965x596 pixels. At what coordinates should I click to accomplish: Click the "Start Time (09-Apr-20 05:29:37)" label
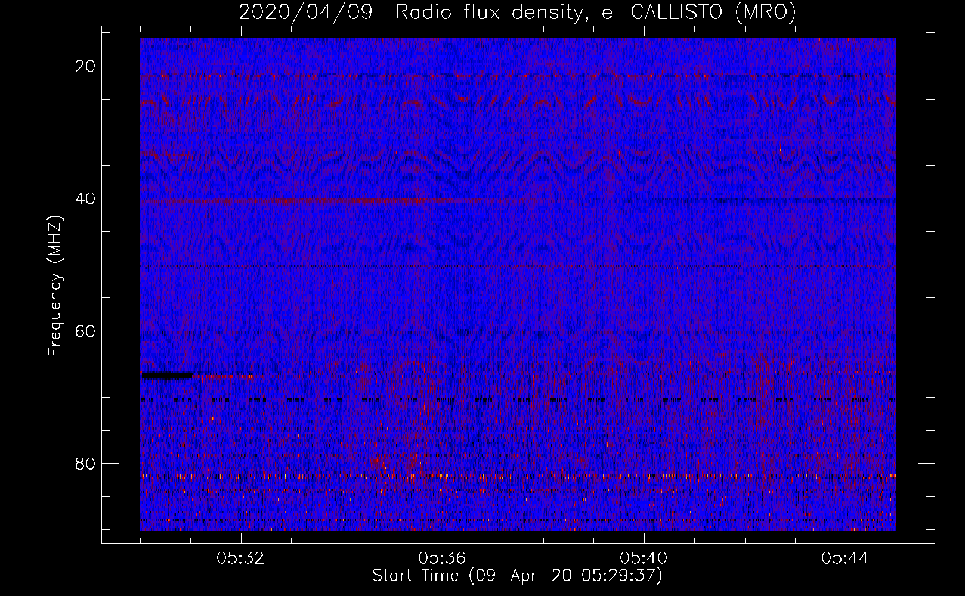point(517,576)
